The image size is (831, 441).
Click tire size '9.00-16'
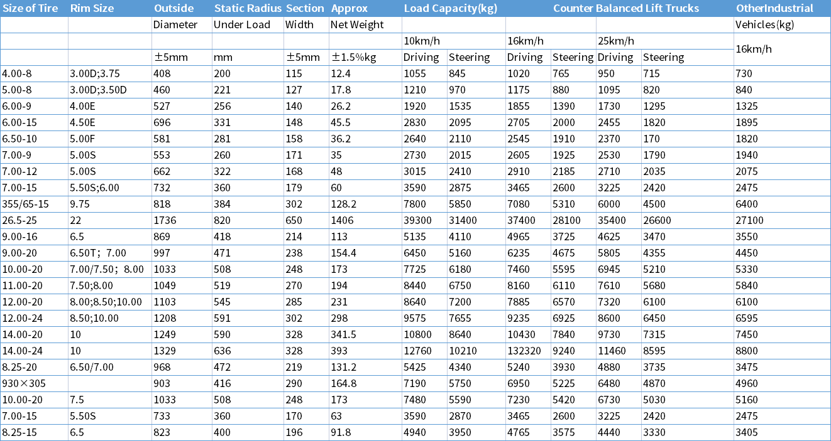pyautogui.click(x=19, y=237)
